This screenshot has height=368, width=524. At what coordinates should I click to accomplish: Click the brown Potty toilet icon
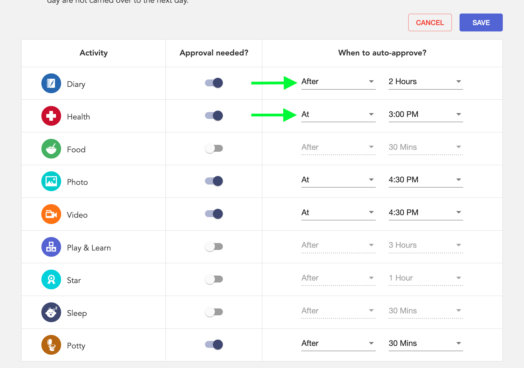(x=51, y=345)
